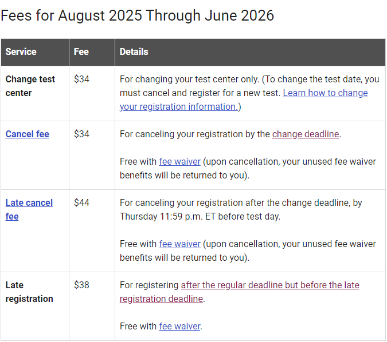Screen dimensions: 387x342
Task: Click the $34 fee for Change test center
Action: (x=82, y=79)
